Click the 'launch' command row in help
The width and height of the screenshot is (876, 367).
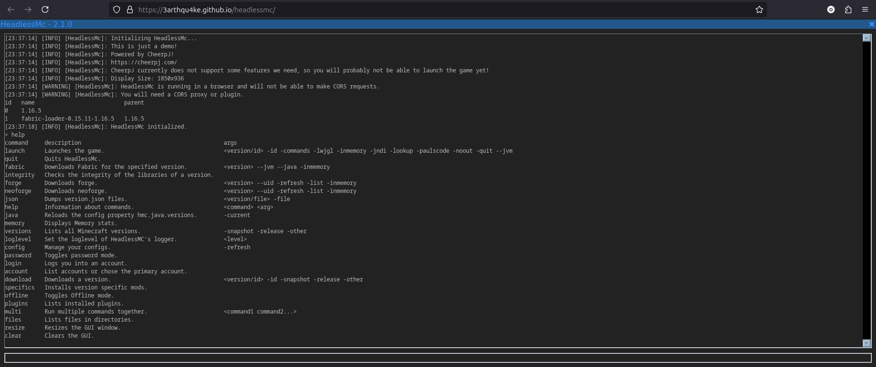coord(15,151)
